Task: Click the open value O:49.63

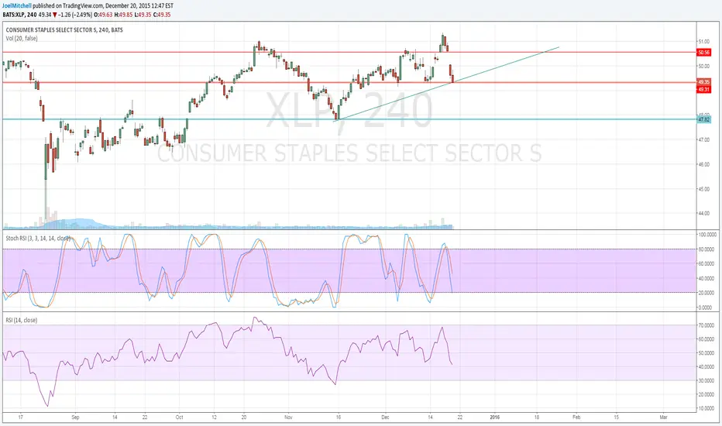Action: [x=103, y=15]
